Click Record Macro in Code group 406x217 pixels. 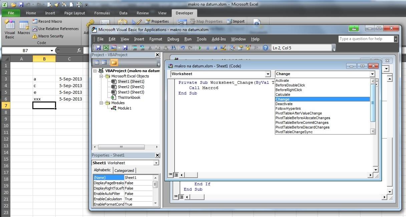(x=47, y=21)
